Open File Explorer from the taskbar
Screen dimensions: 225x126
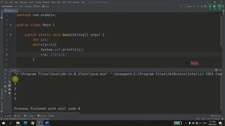pyautogui.click(x=18, y=123)
